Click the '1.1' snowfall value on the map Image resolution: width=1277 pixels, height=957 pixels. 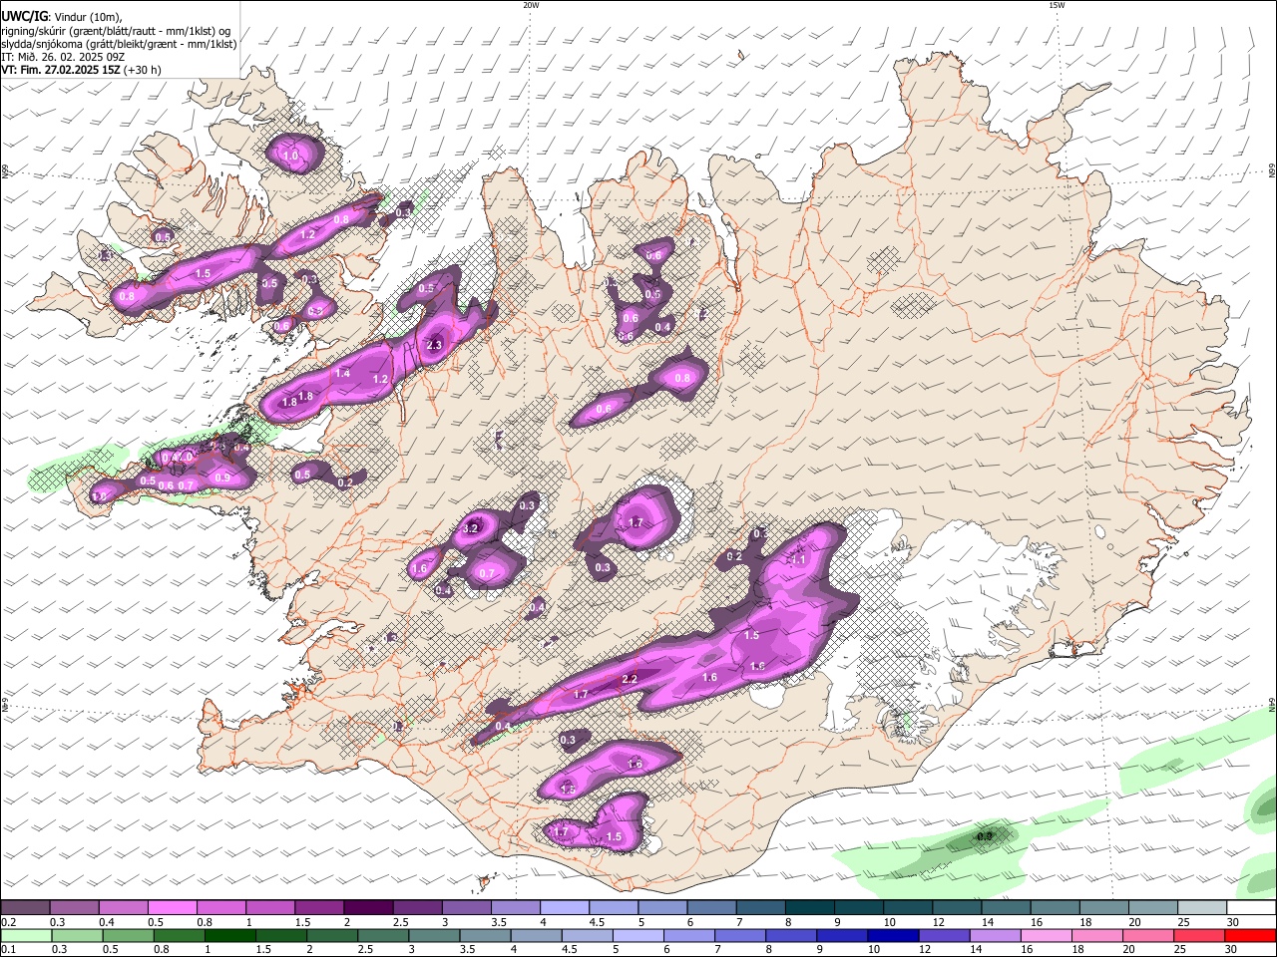point(798,560)
